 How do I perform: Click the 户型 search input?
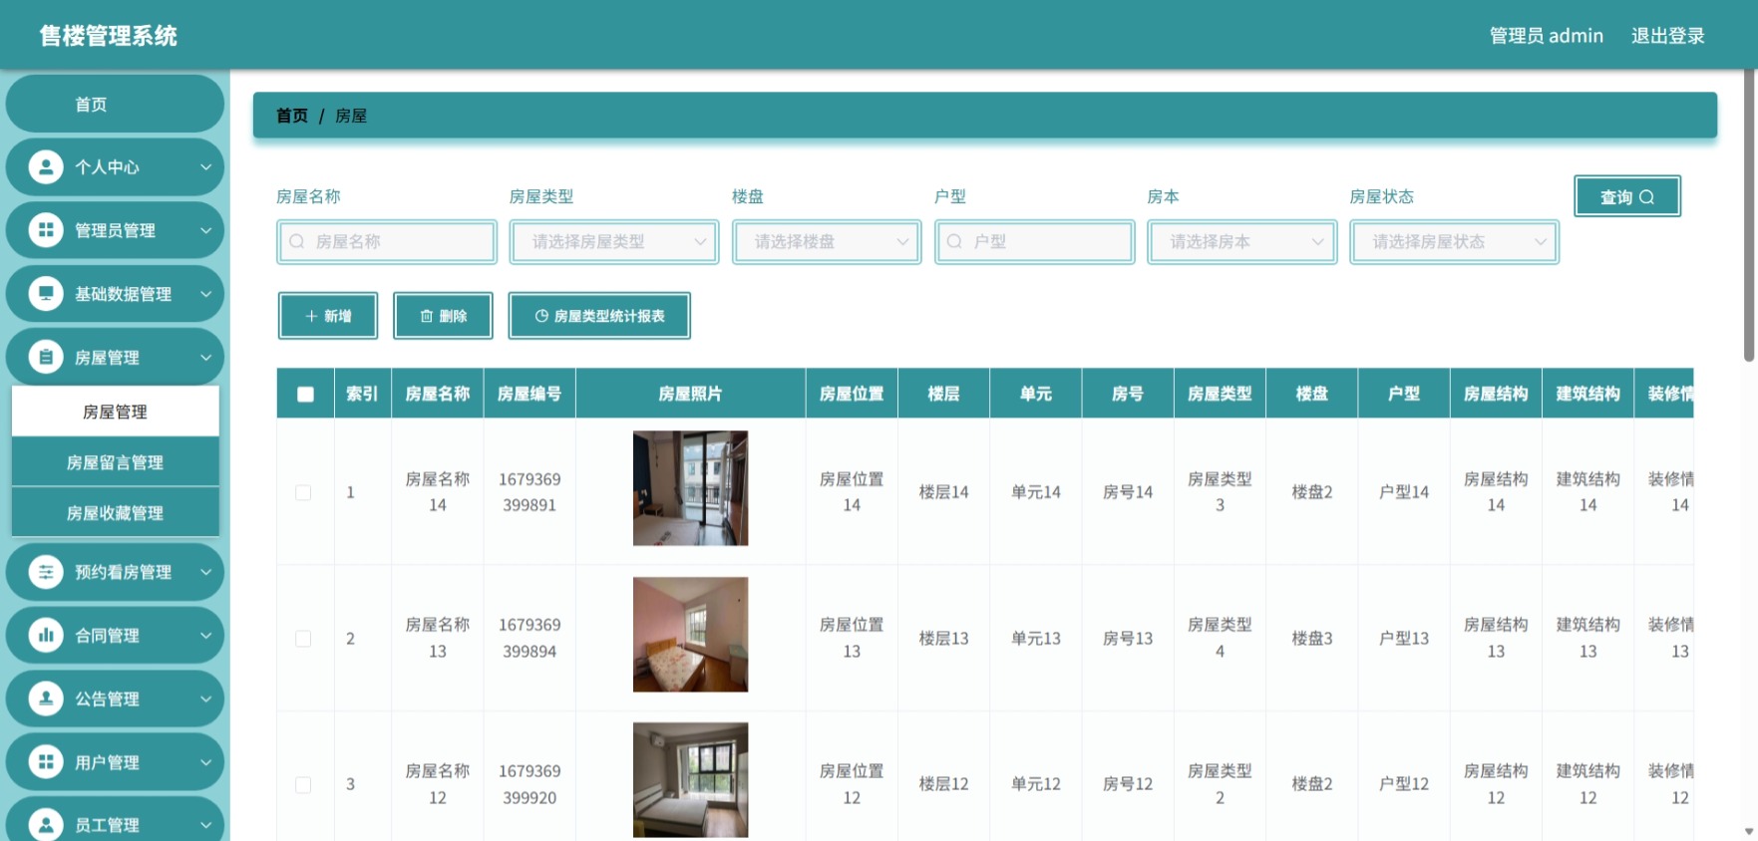click(1034, 241)
